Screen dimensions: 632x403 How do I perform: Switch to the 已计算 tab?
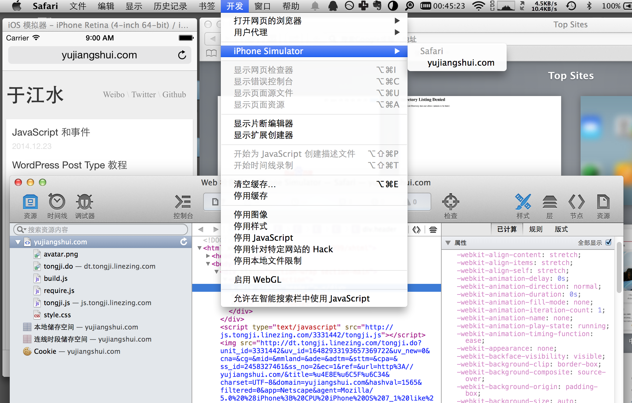(x=507, y=229)
